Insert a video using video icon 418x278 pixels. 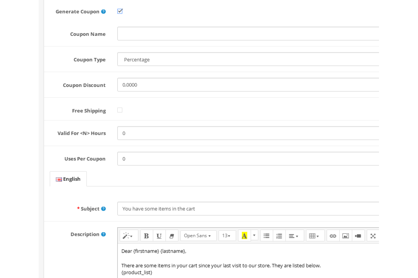click(358, 236)
